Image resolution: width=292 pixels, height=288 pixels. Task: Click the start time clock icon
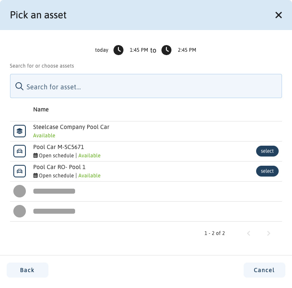point(118,50)
